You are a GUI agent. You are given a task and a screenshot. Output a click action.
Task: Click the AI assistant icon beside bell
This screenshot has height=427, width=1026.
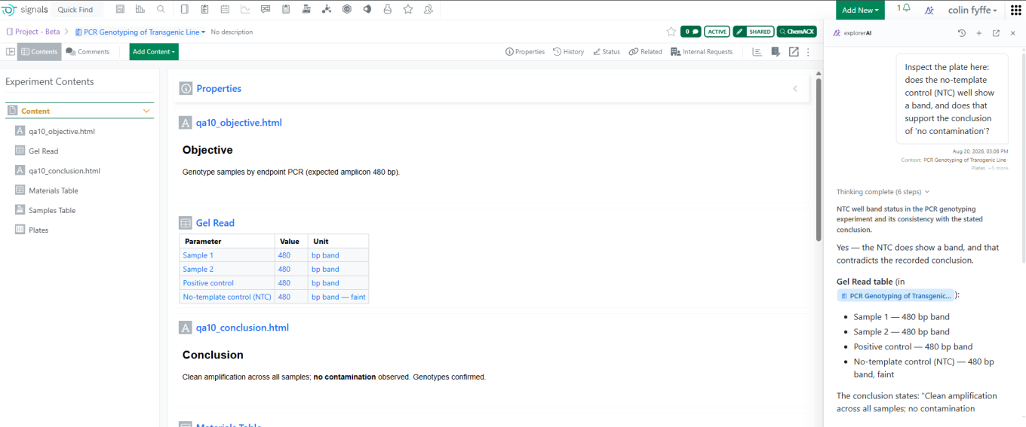[929, 10]
